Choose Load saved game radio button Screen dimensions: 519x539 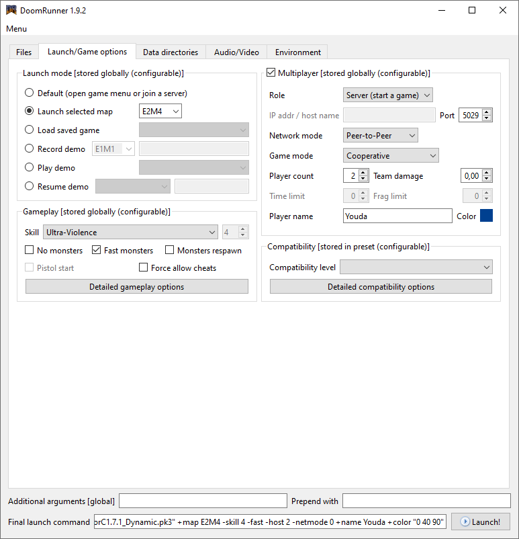click(x=29, y=130)
